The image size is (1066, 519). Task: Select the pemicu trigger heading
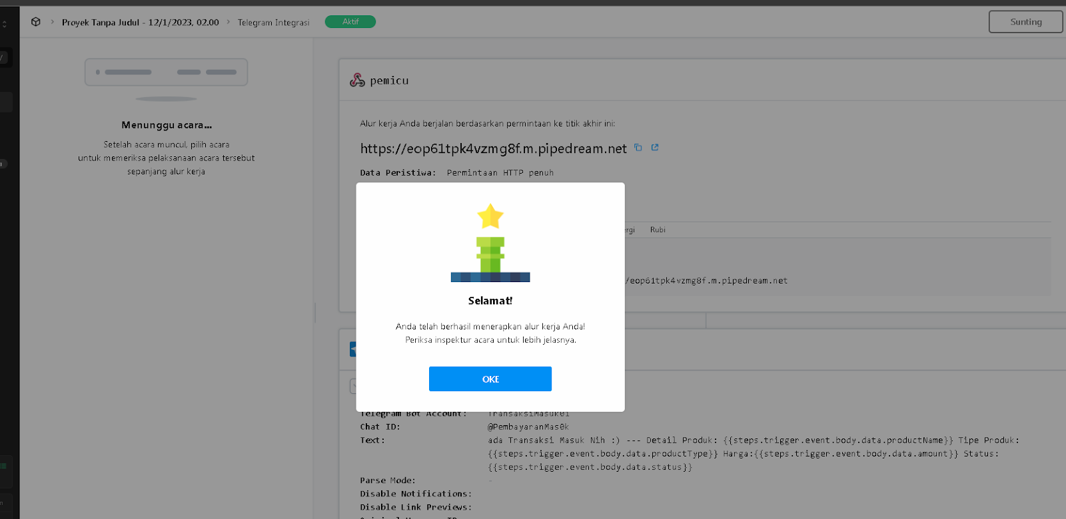pos(389,81)
